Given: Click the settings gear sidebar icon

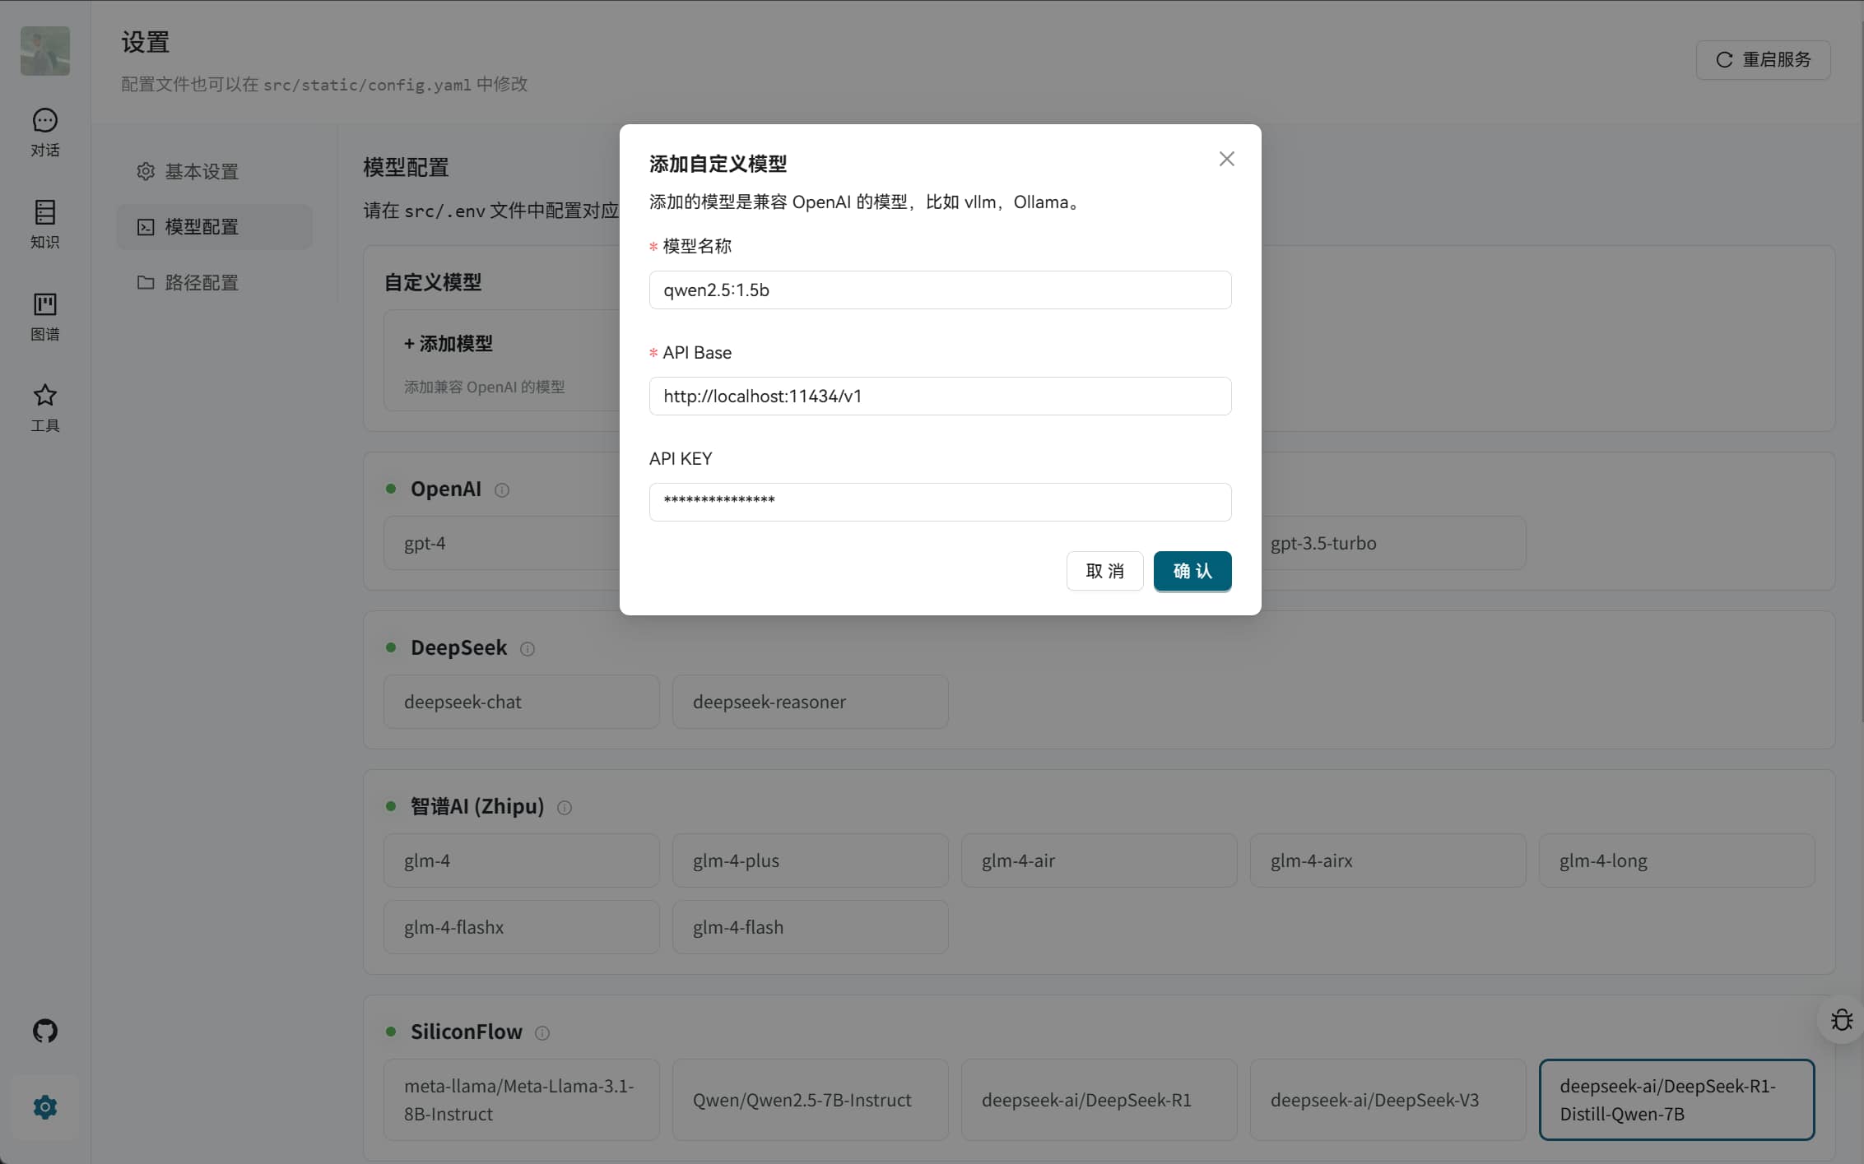Looking at the screenshot, I should coord(44,1106).
